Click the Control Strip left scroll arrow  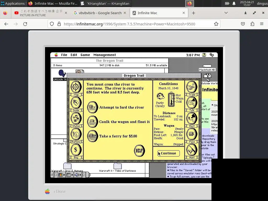point(56,175)
